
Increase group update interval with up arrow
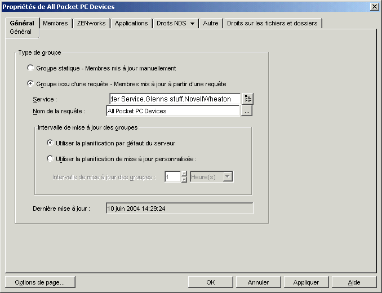pos(184,174)
